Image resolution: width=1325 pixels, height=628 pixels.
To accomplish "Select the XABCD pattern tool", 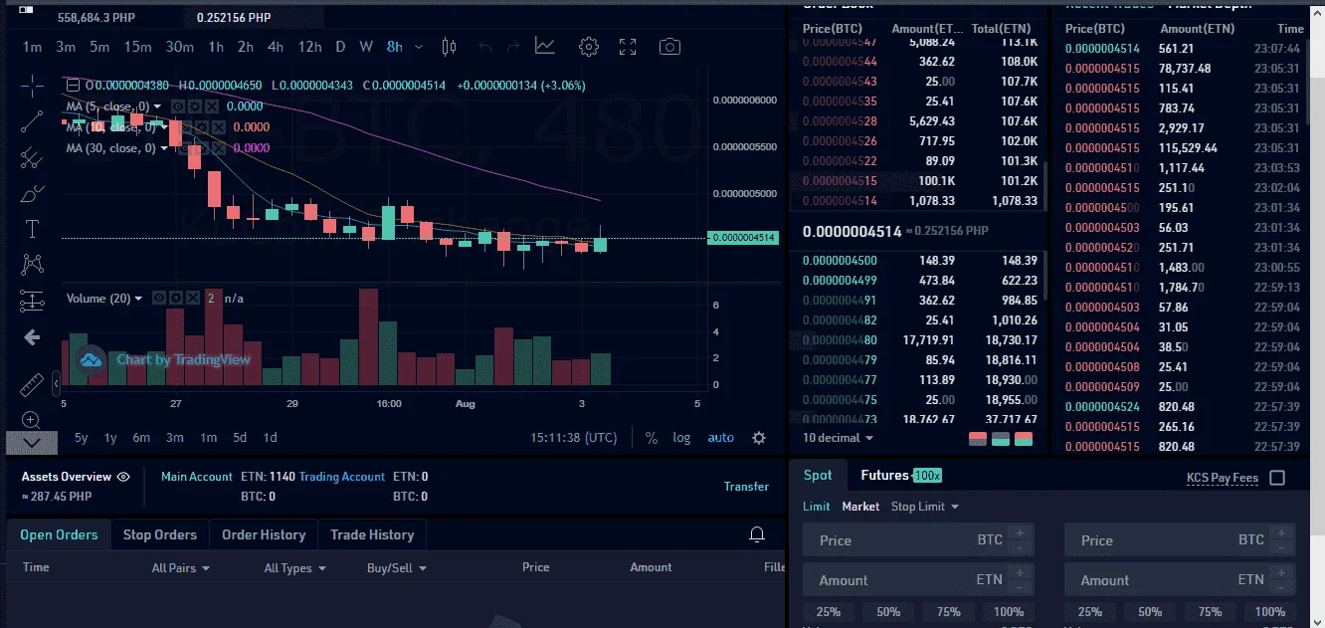I will (x=32, y=264).
